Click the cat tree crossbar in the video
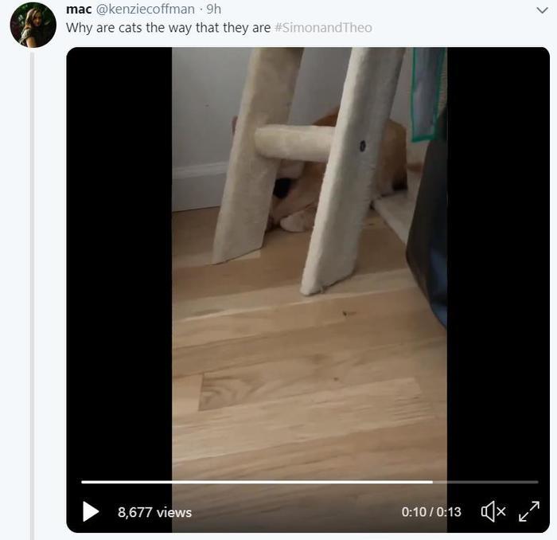Image resolution: width=557 pixels, height=540 pixels. pos(294,143)
